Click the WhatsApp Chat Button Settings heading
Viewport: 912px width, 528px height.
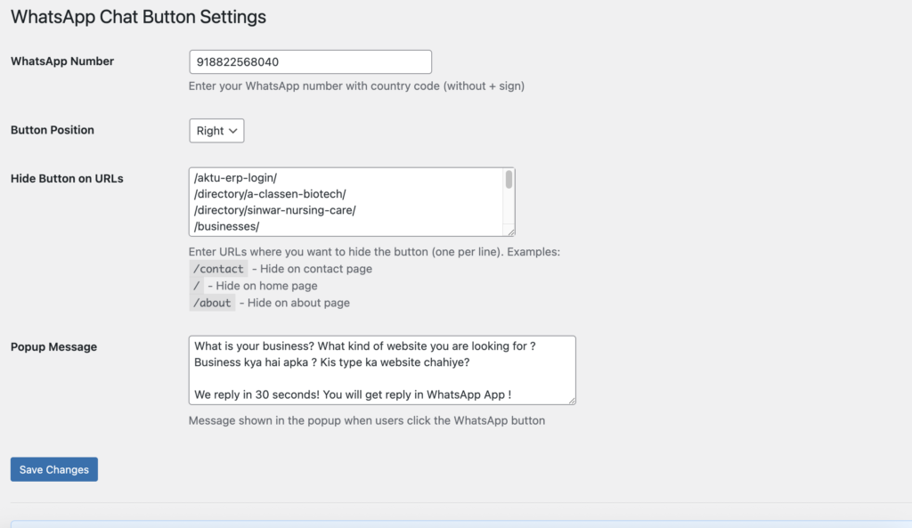pyautogui.click(x=138, y=17)
